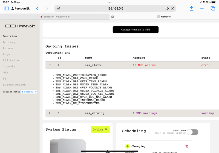Image resolution: width=219 pixels, height=153 pixels.
Task: Click the forward navigation arrow
Action: pos(47,8)
